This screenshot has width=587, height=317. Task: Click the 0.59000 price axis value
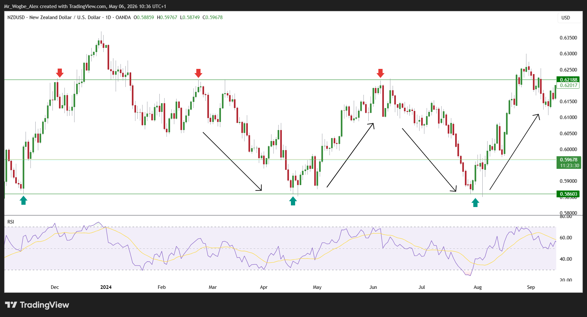(x=568, y=181)
